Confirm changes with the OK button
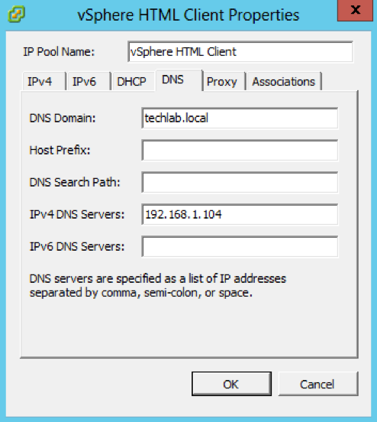The image size is (377, 422). tap(231, 384)
